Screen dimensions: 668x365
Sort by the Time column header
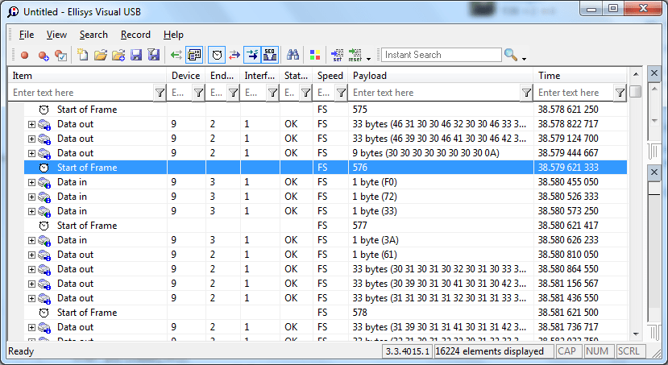click(580, 76)
